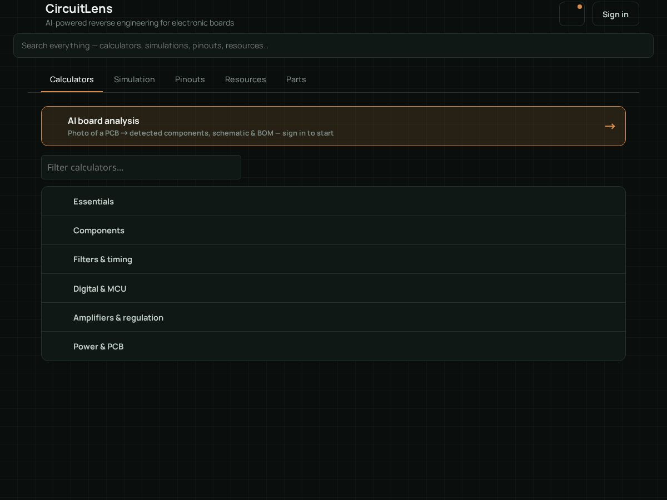Switch to the Parts tab
Image resolution: width=667 pixels, height=500 pixels.
[x=296, y=79]
